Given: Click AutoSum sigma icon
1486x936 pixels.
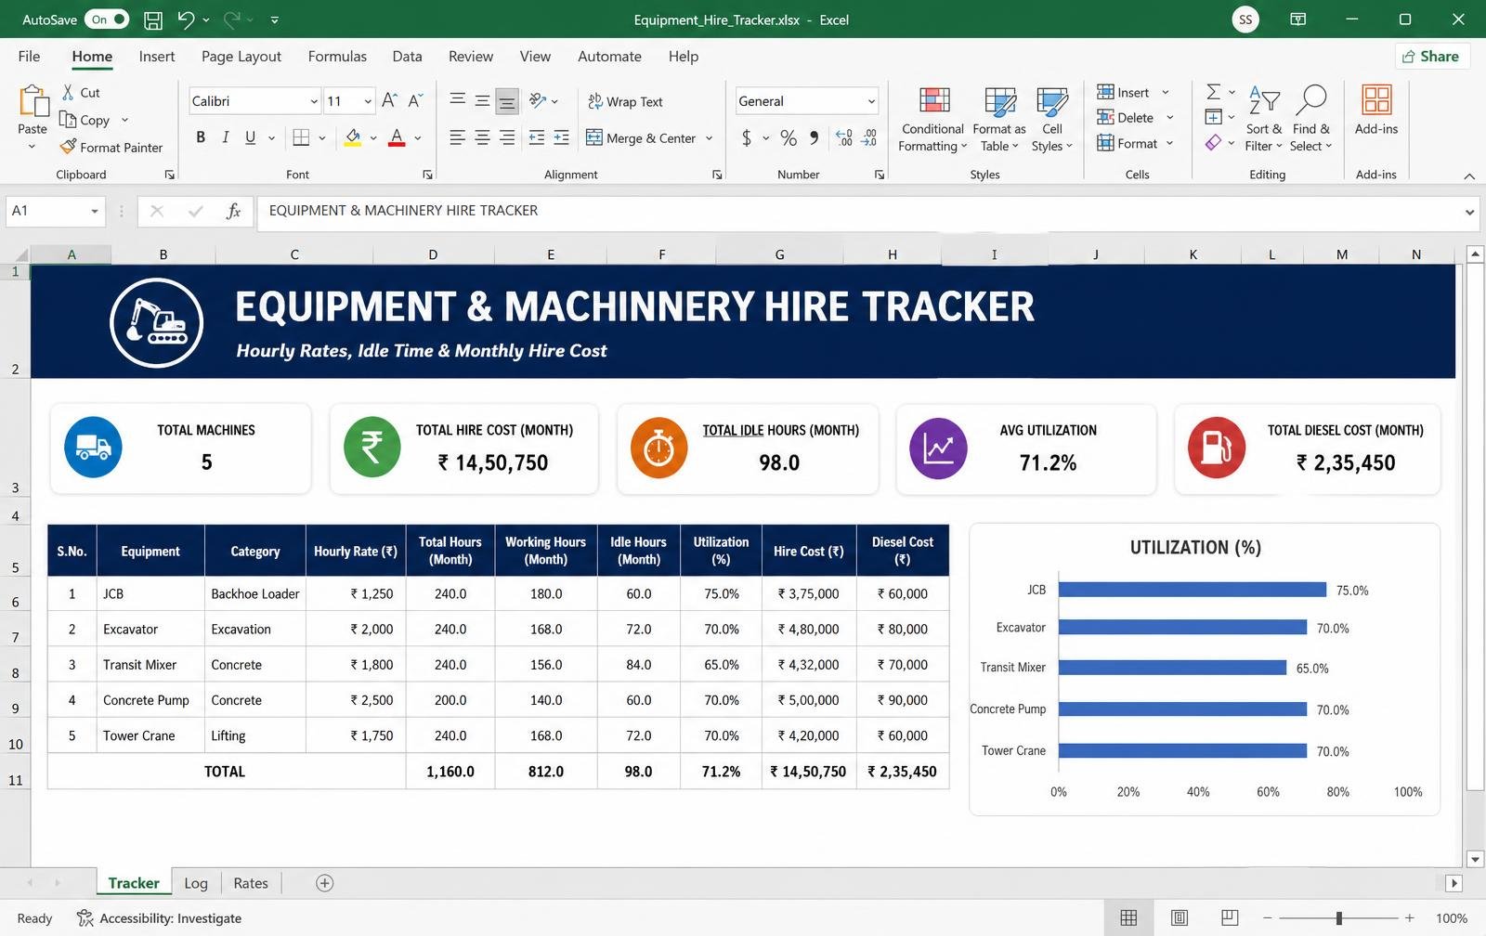Looking at the screenshot, I should point(1214,91).
